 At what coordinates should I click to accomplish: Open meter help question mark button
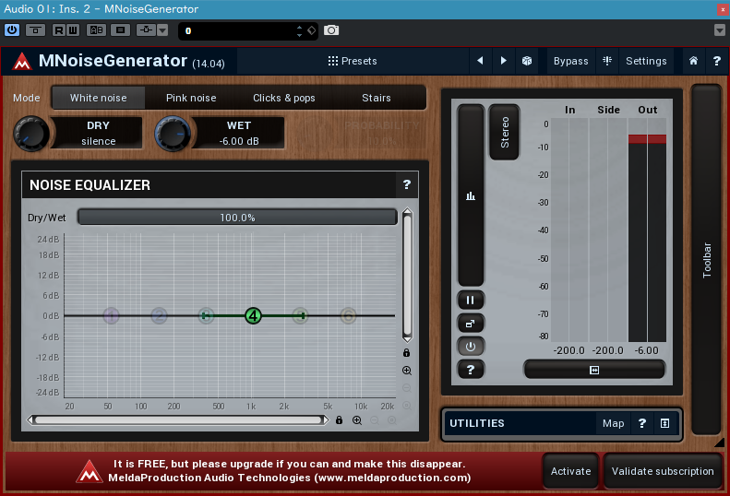coord(471,370)
